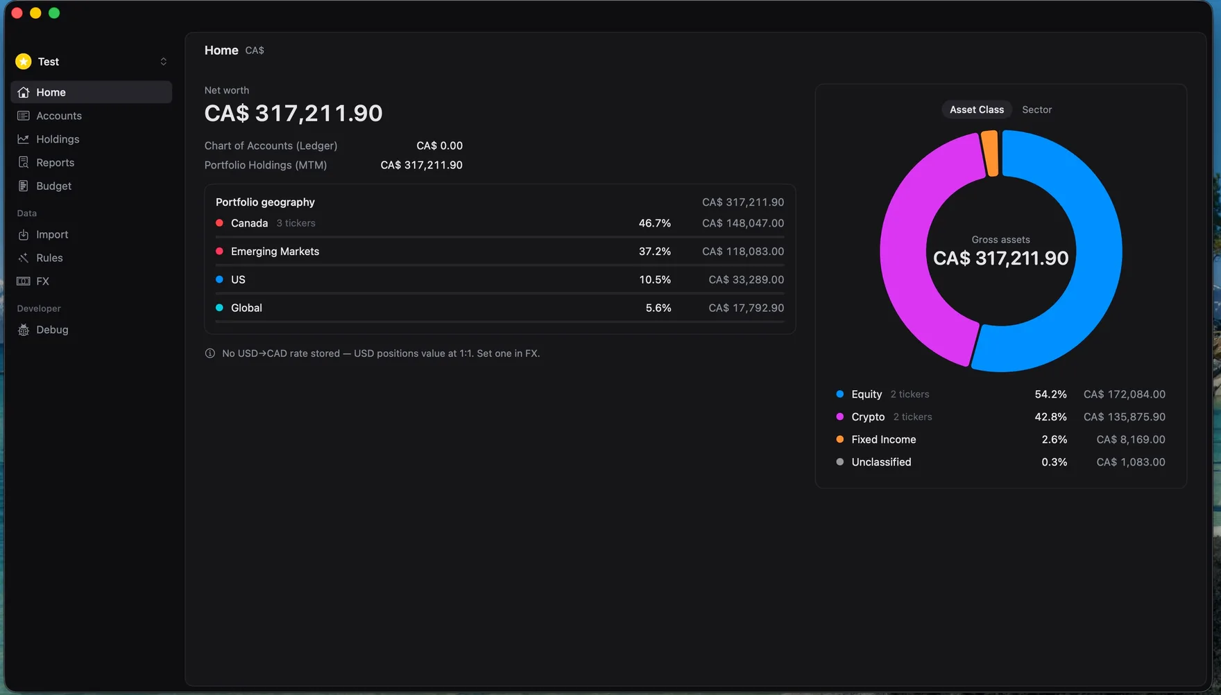Open the Rules page
This screenshot has width=1221, height=695.
[x=92, y=258]
